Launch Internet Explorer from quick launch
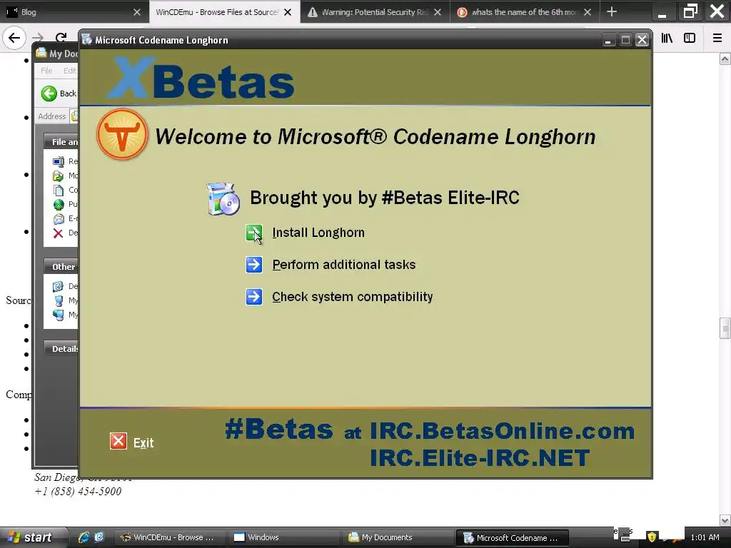The image size is (731, 548). click(x=84, y=537)
